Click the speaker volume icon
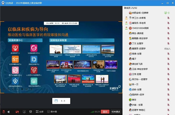This screenshot has width=175, height=115. (x=9, y=112)
